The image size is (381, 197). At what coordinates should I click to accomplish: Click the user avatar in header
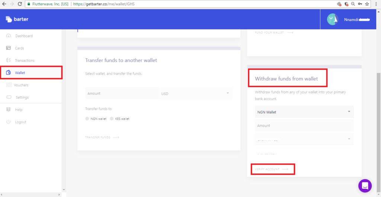[x=333, y=19]
